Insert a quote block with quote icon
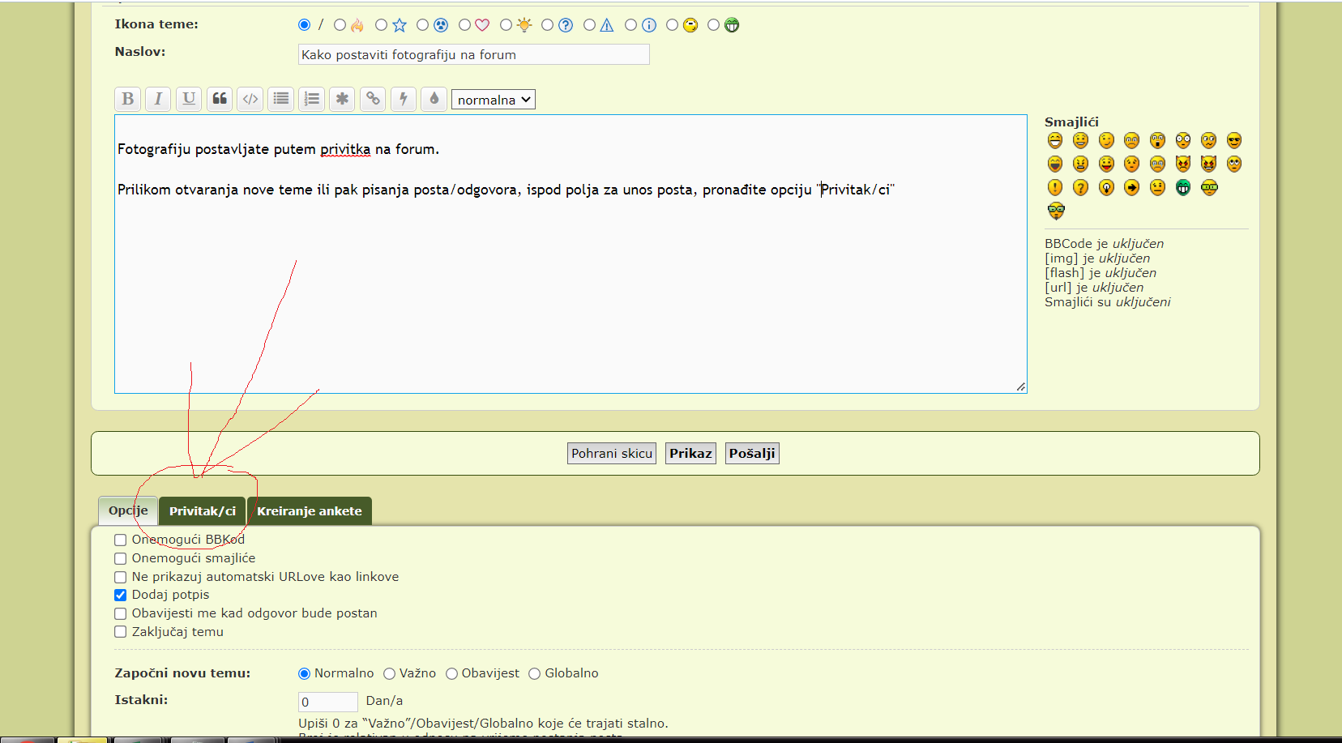The image size is (1342, 743). 220,99
